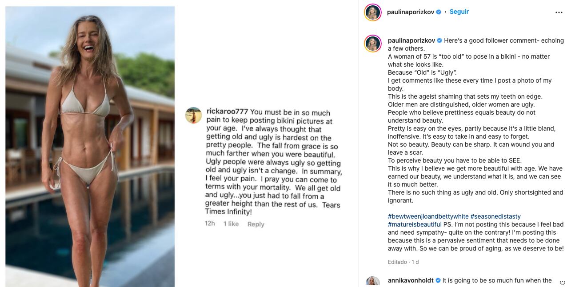Visit the annikavonholdt commenter profile link

[x=411, y=280]
